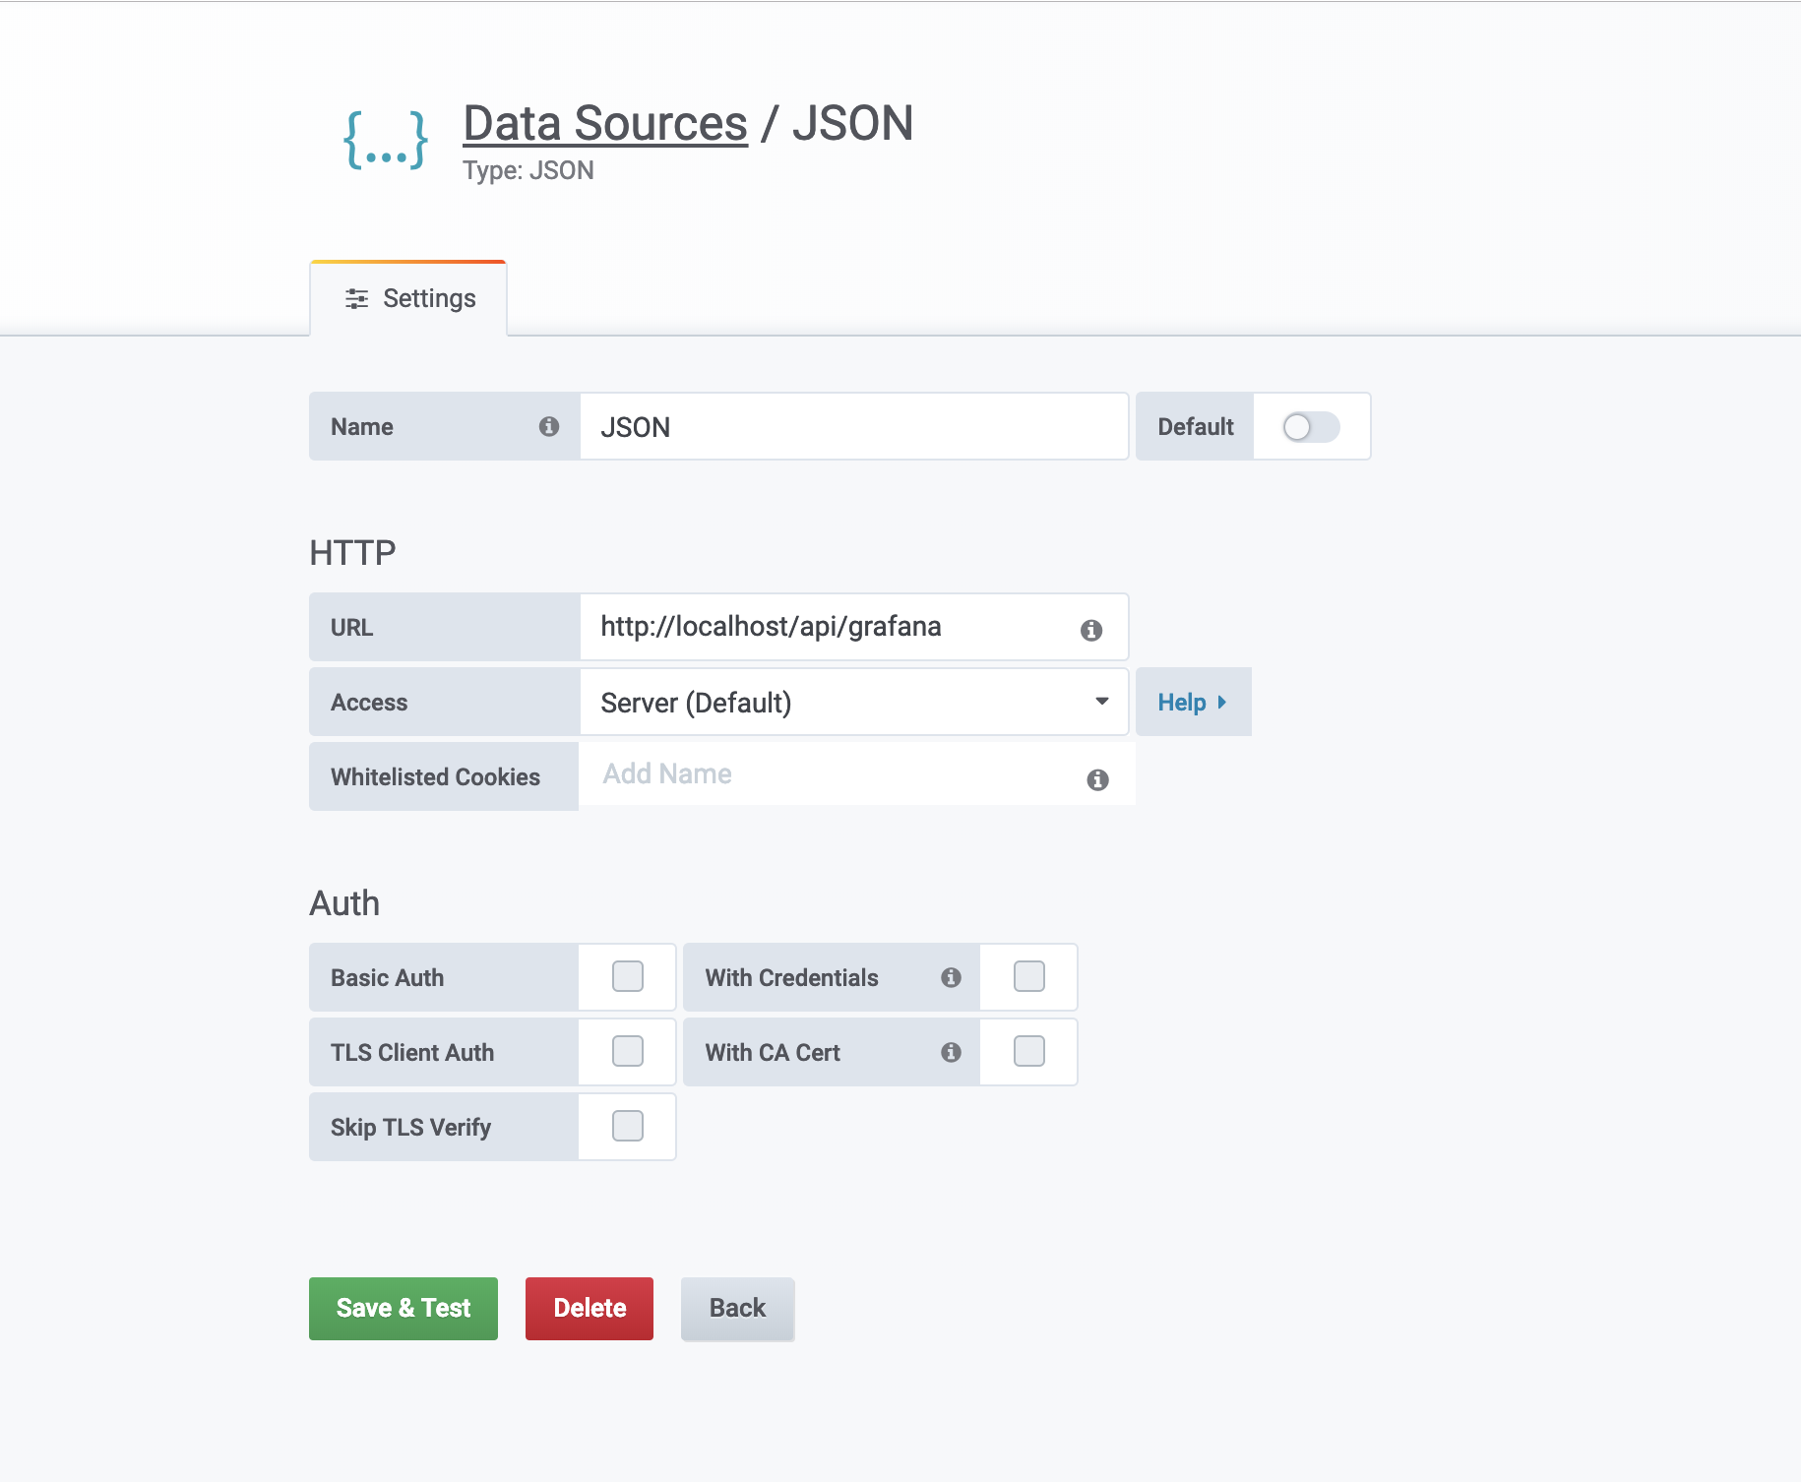The width and height of the screenshot is (1801, 1482).
Task: Open the Access Server (Default) dropdown
Action: [854, 702]
